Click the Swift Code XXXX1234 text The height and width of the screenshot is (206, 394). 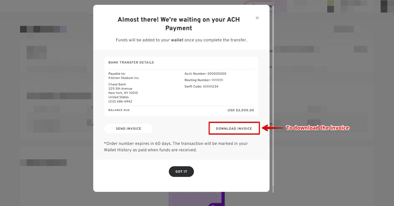point(210,86)
